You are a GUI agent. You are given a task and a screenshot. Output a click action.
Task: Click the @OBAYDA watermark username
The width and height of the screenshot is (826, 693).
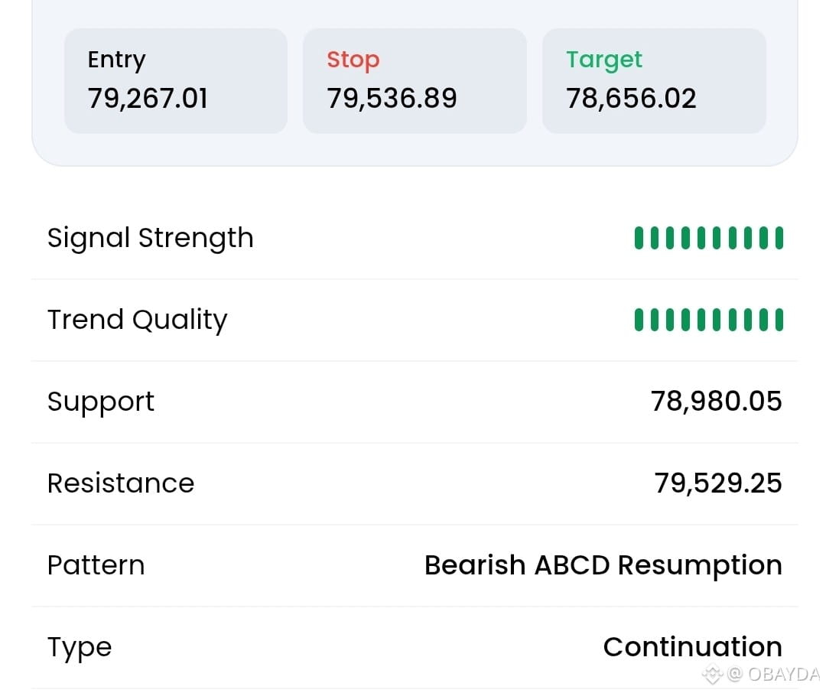(x=774, y=674)
